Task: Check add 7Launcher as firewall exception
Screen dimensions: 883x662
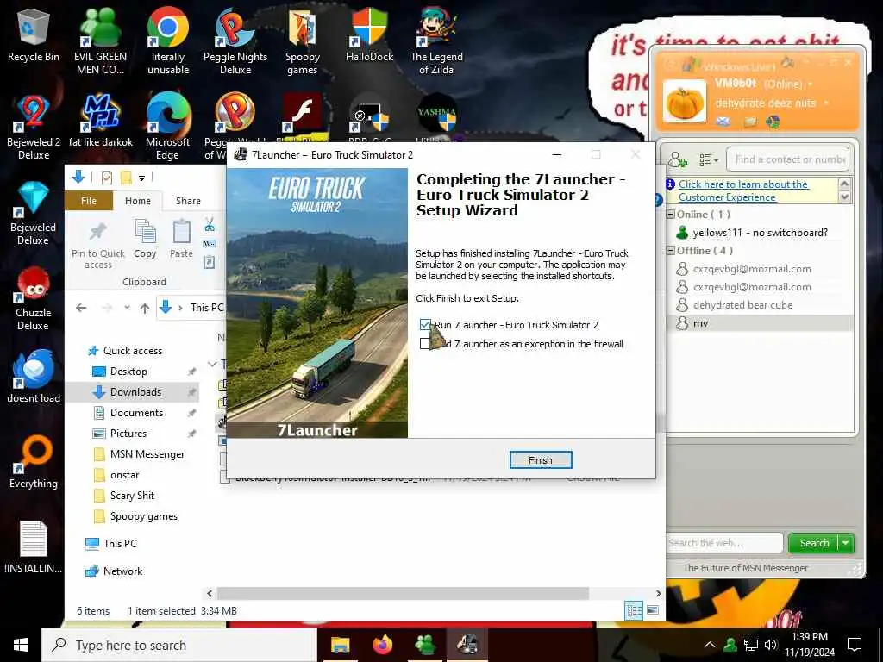Action: point(425,343)
